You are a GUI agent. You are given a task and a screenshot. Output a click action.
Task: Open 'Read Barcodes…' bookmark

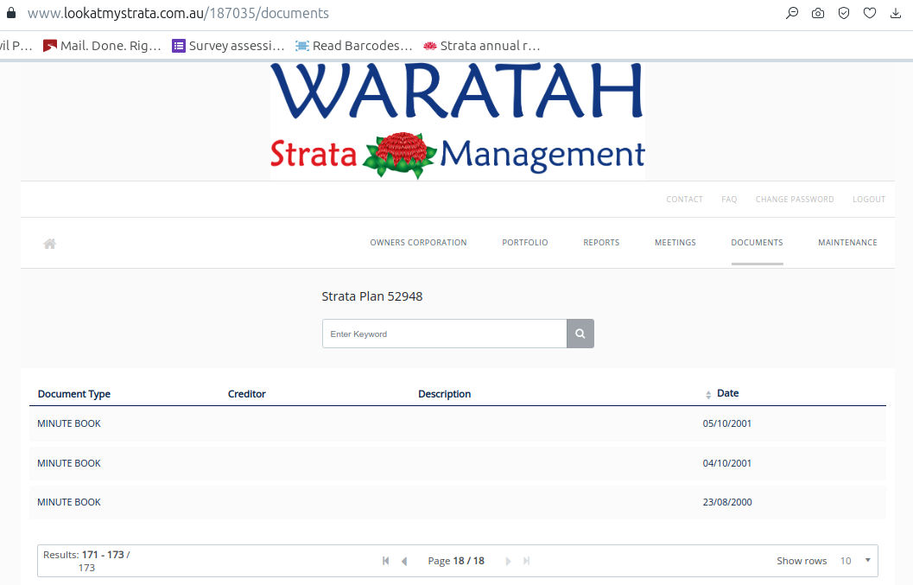click(354, 46)
